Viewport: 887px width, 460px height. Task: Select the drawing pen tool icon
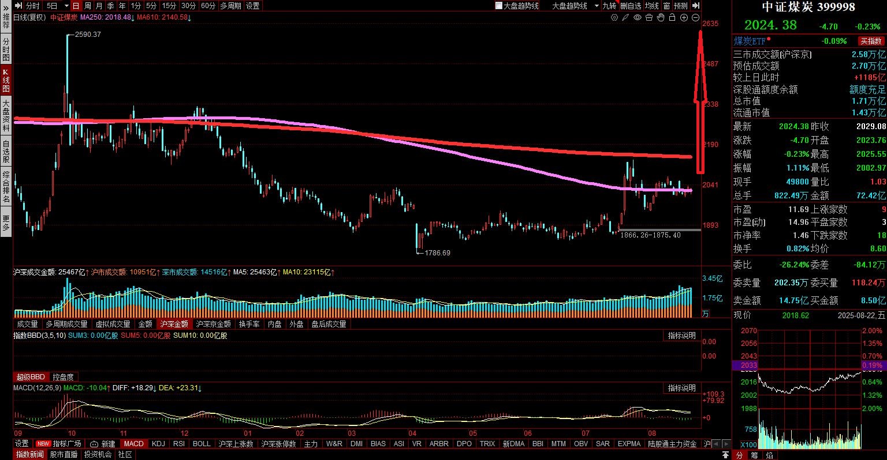(x=626, y=18)
